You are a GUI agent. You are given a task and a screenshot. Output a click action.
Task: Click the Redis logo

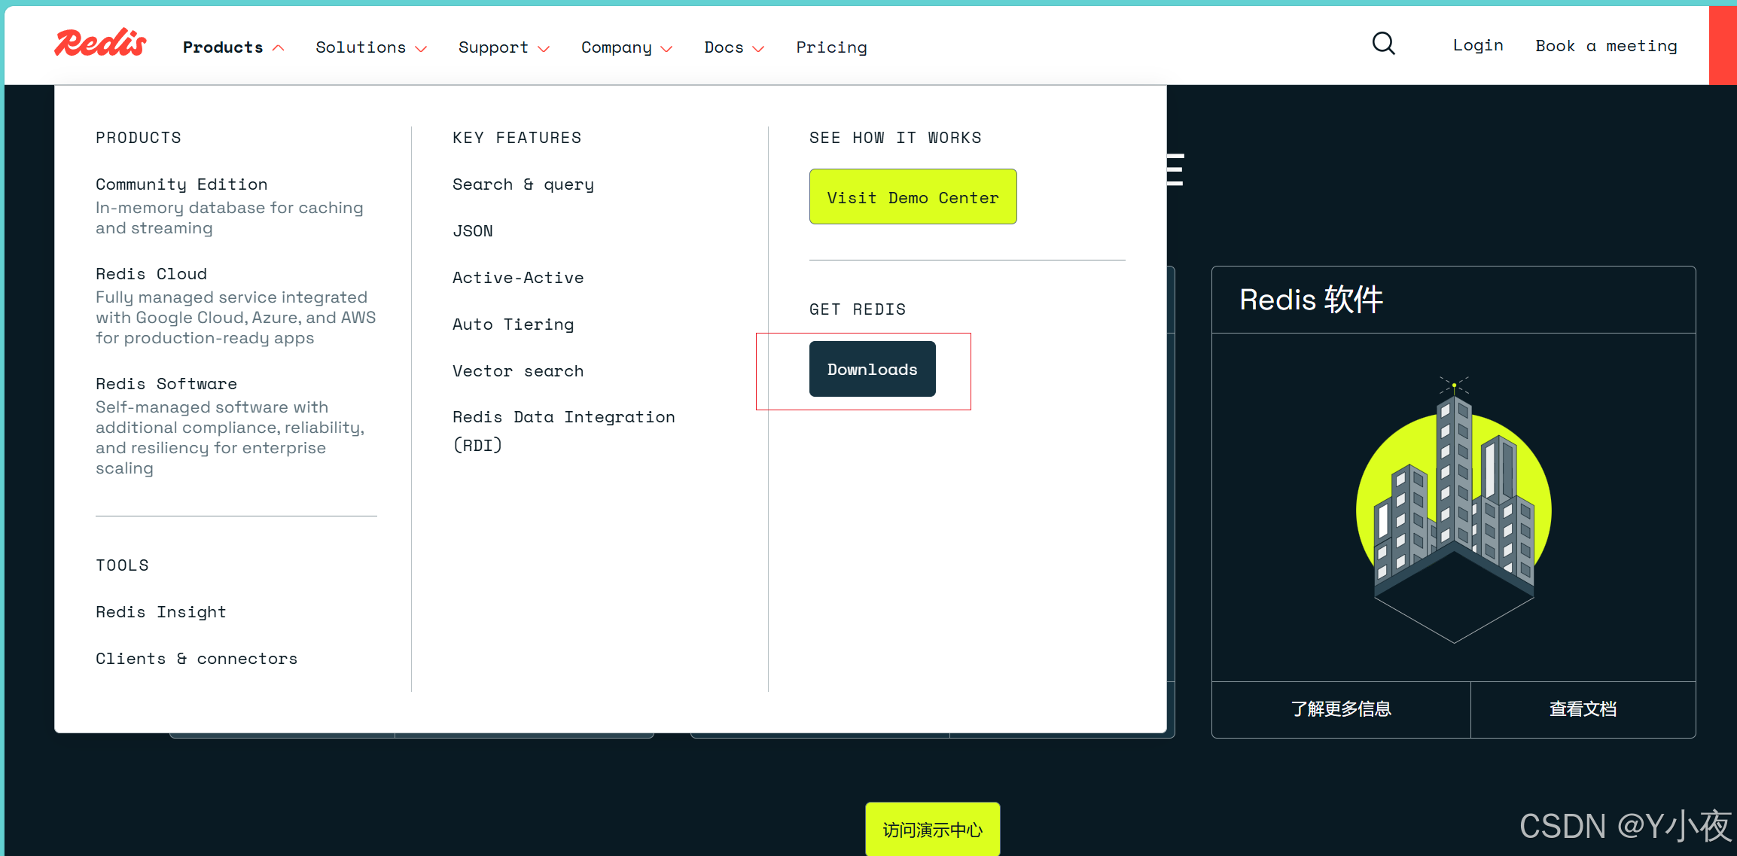100,44
